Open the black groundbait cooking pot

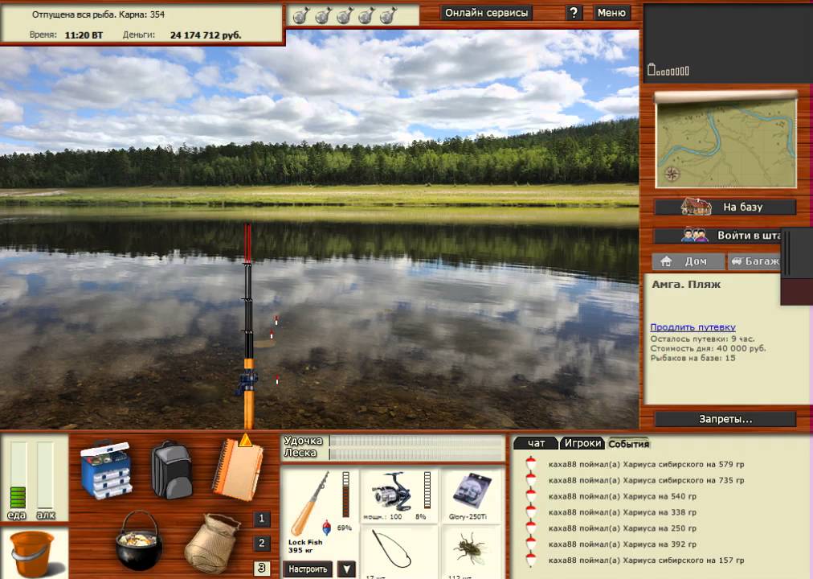coord(138,540)
